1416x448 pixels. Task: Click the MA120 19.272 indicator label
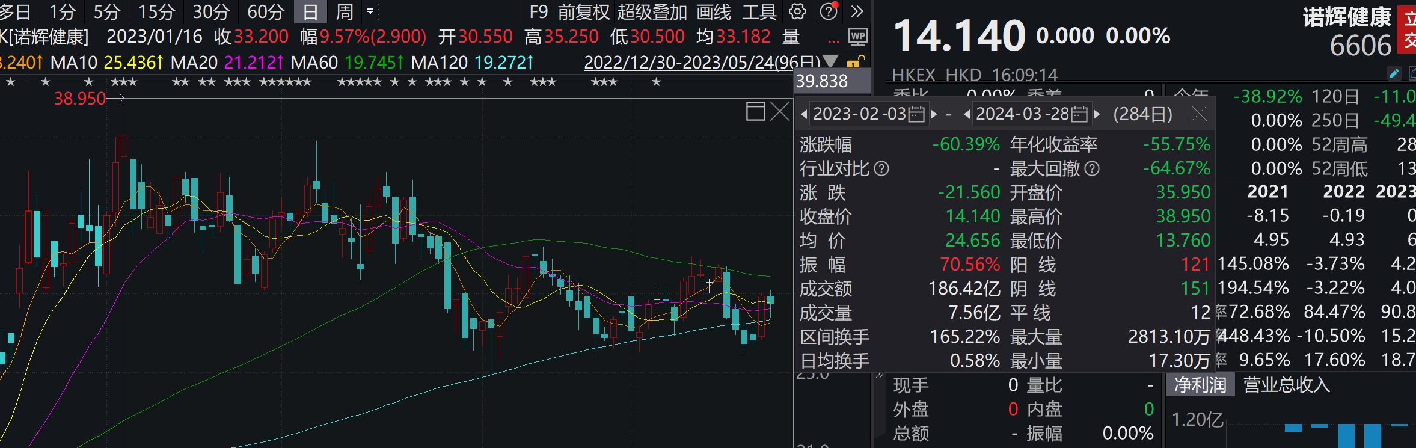coord(473,62)
